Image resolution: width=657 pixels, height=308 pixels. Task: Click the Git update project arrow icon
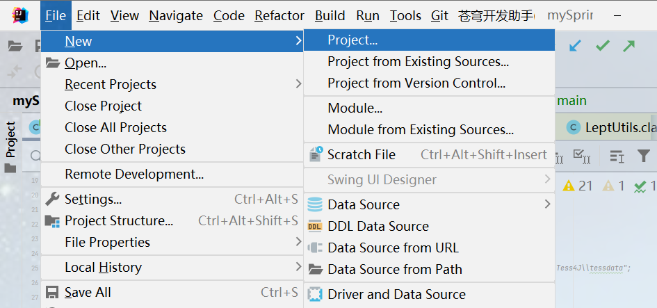tap(576, 46)
